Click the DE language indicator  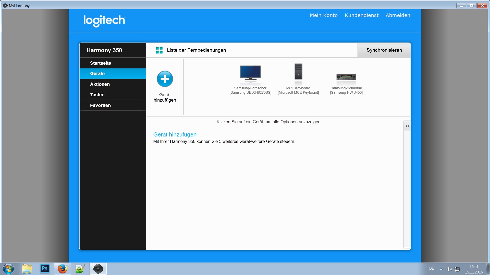(432, 269)
